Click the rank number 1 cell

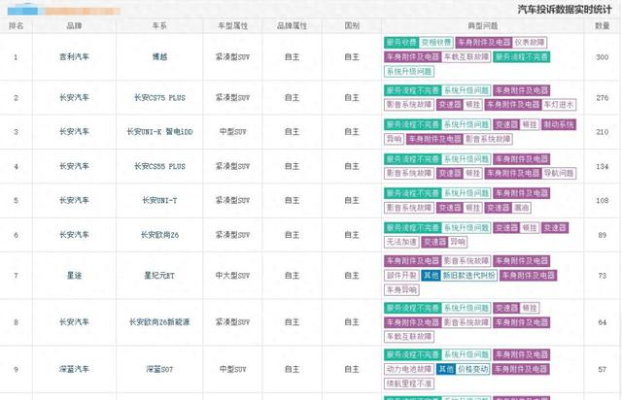click(16, 57)
